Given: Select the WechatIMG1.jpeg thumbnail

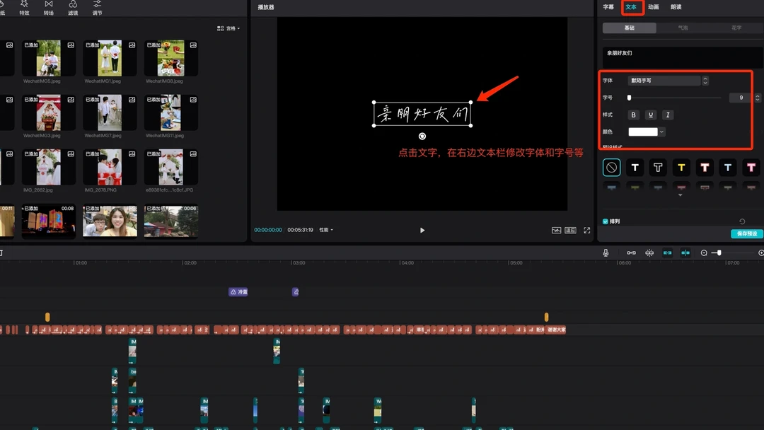Looking at the screenshot, I should tap(110, 58).
